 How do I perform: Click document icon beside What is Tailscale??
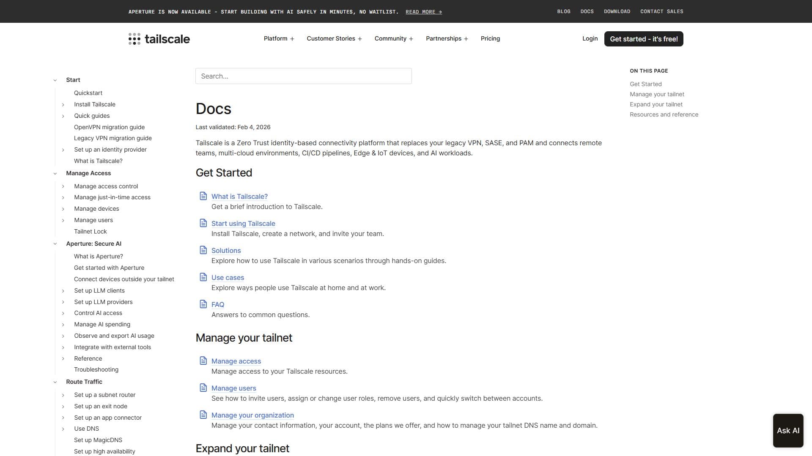[x=203, y=196]
